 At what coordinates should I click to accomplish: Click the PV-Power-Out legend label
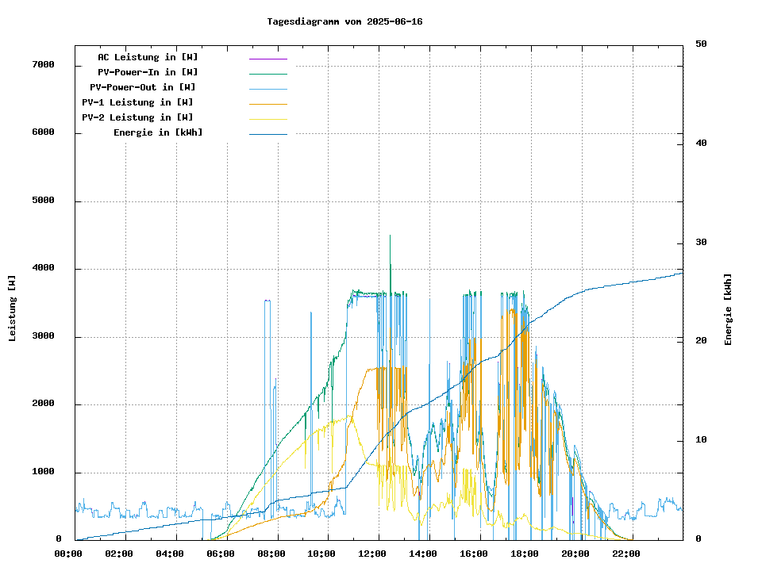[143, 87]
